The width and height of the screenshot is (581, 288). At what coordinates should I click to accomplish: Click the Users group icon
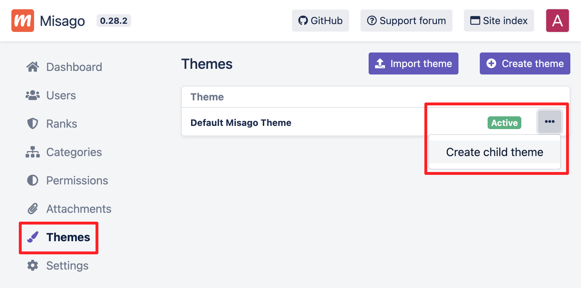pyautogui.click(x=33, y=95)
